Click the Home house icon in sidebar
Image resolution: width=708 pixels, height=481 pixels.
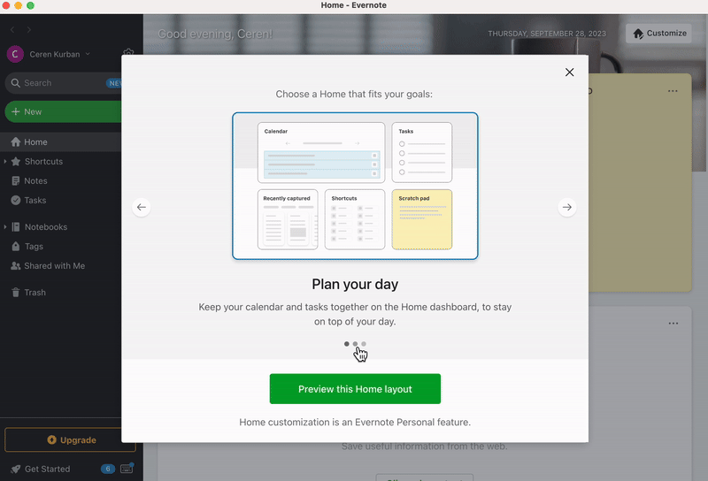tap(15, 142)
